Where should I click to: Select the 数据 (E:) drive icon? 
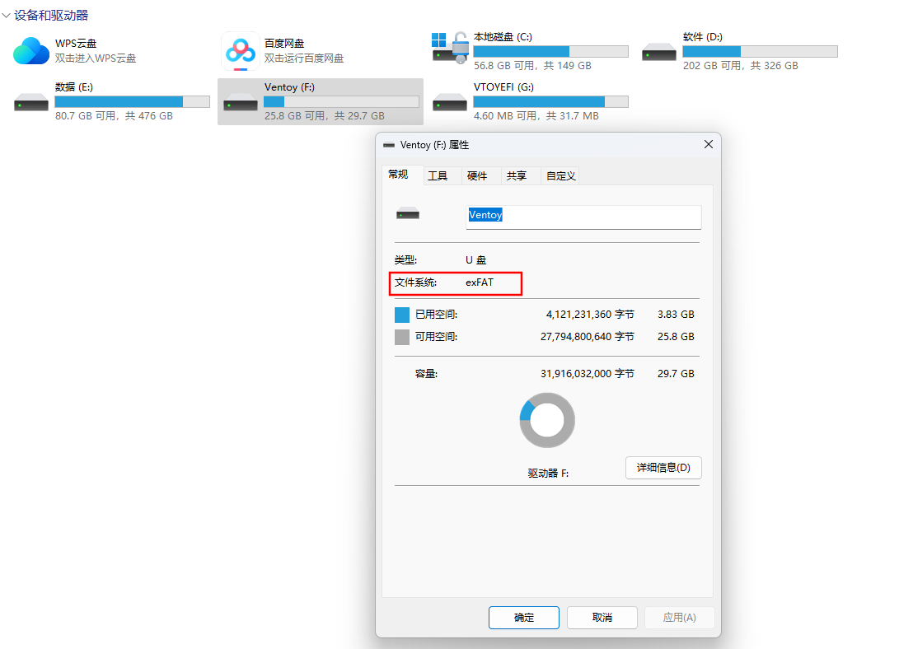click(31, 101)
